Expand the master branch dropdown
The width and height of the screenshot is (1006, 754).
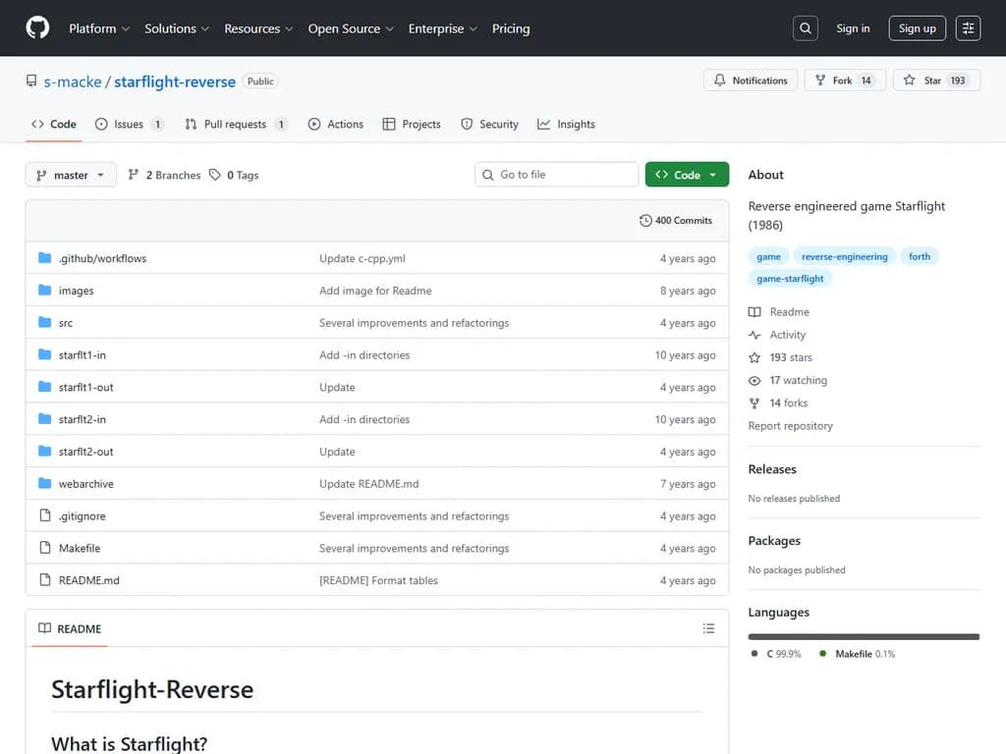tap(71, 175)
